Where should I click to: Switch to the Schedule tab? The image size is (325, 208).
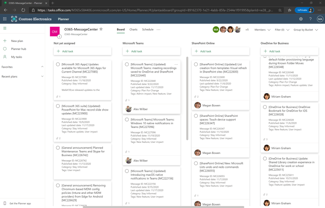[148, 30]
